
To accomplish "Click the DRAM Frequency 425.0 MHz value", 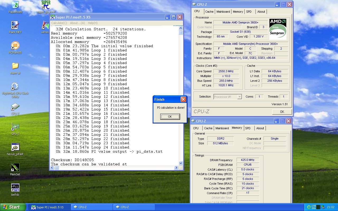I will (x=248, y=160).
